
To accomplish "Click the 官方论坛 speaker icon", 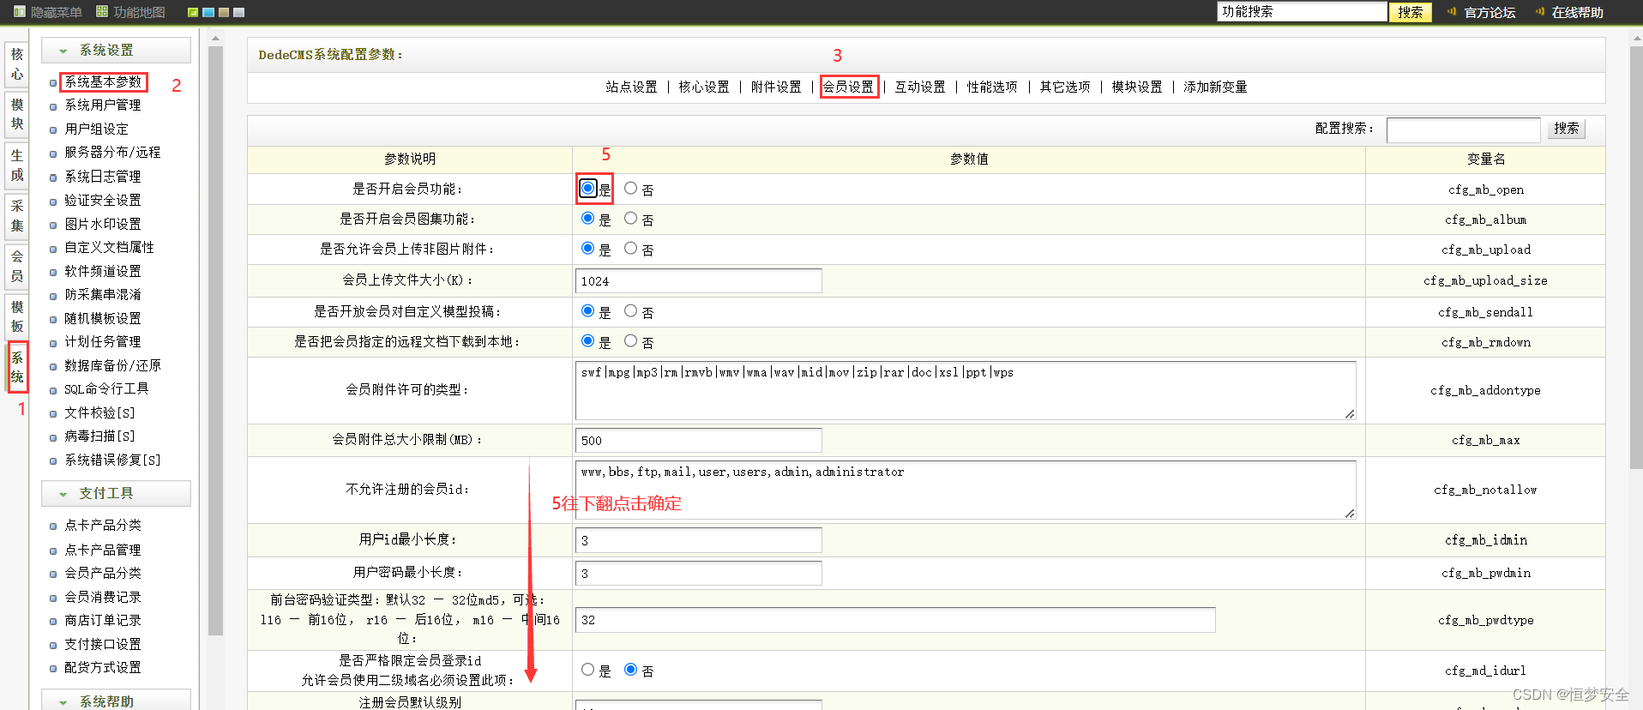I will coord(1452,12).
